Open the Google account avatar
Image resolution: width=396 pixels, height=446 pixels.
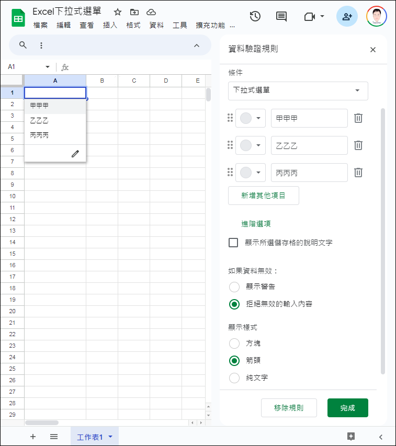click(376, 17)
